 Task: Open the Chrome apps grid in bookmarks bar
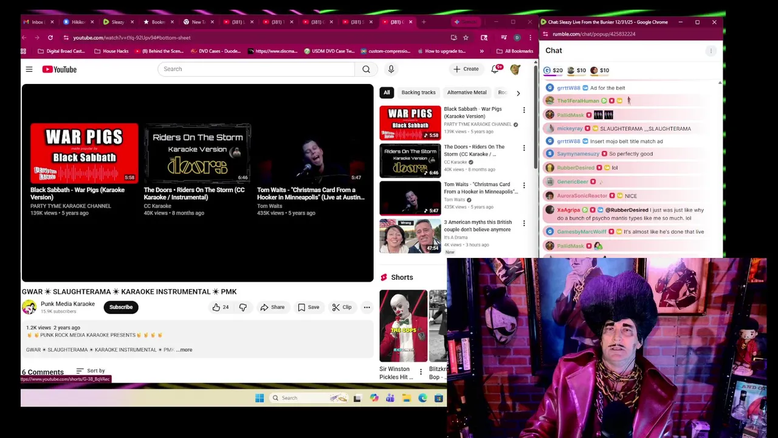pos(24,51)
